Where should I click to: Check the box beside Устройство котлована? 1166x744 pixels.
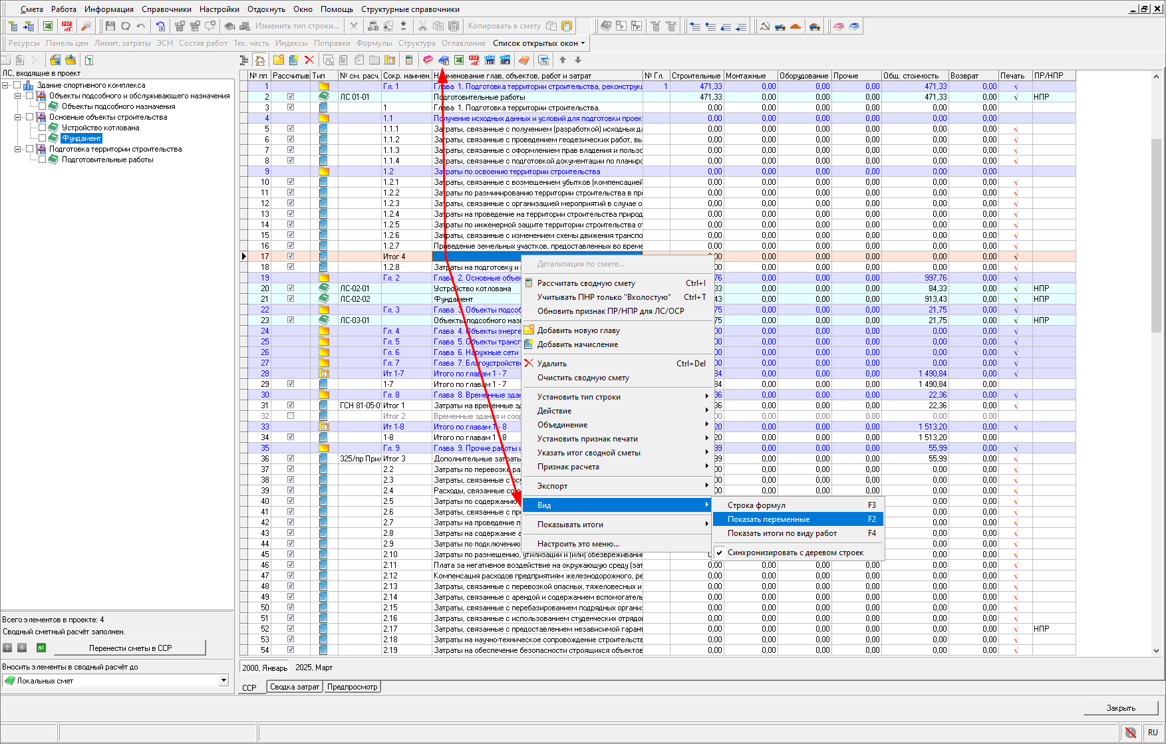tap(43, 128)
